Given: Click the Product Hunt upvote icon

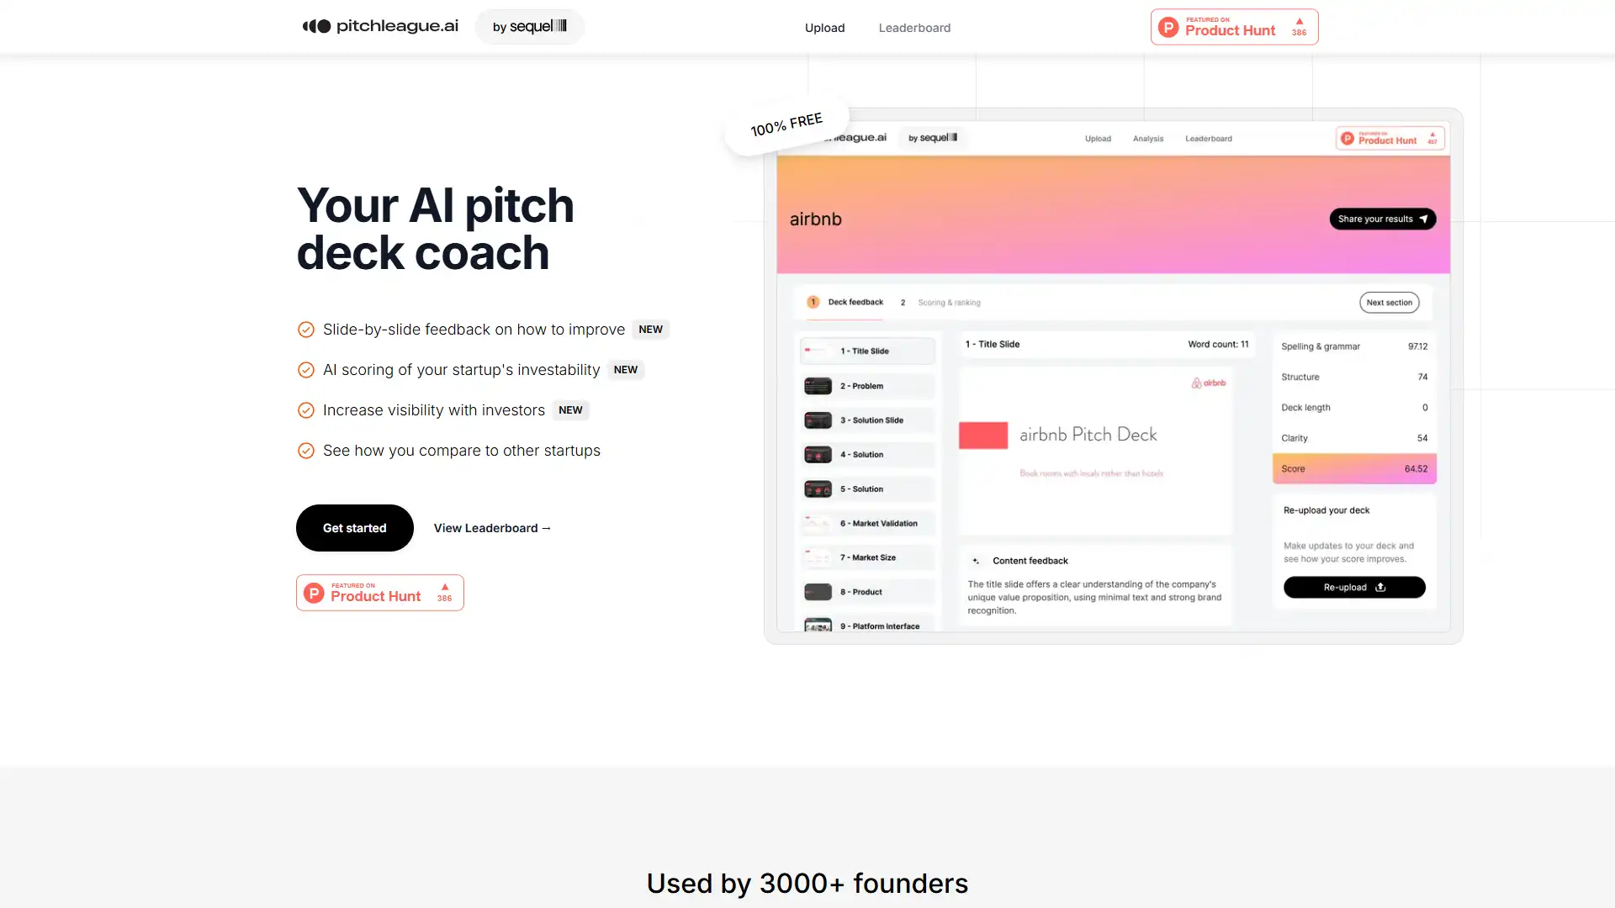Looking at the screenshot, I should (x=1298, y=21).
